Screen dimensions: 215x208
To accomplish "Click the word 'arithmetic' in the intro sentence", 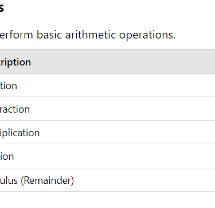I will click(91, 35).
